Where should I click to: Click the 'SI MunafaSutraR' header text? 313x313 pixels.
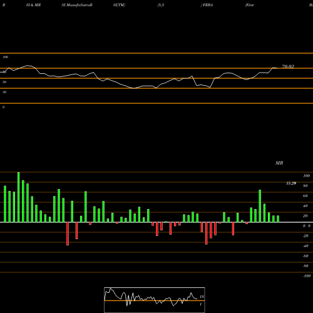click(x=77, y=5)
